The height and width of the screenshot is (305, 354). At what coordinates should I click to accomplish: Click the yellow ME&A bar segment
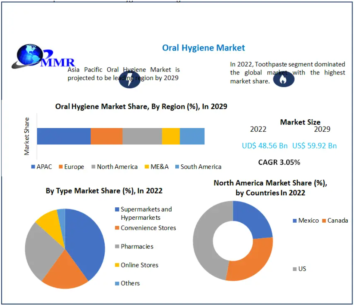(171, 136)
